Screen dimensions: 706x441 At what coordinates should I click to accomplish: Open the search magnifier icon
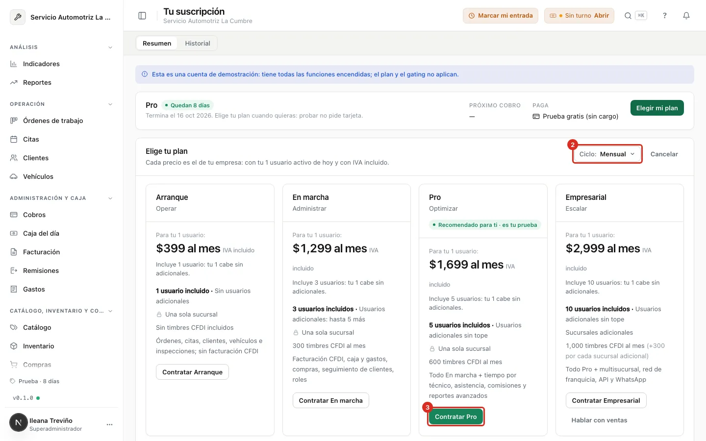[628, 16]
